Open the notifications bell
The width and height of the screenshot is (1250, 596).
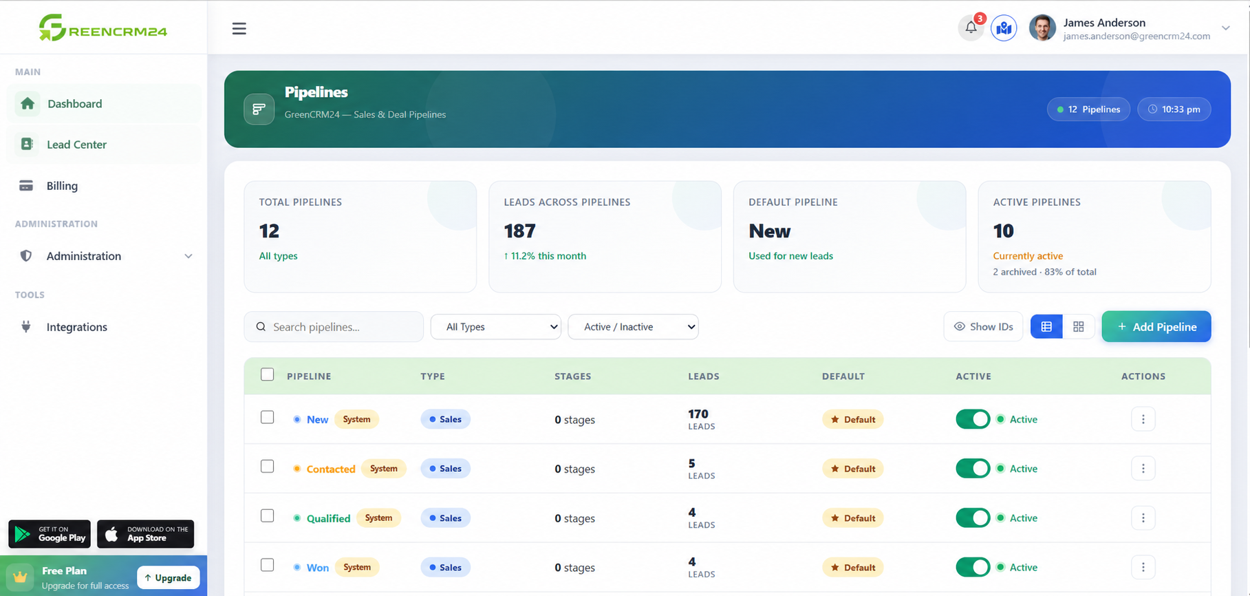971,28
